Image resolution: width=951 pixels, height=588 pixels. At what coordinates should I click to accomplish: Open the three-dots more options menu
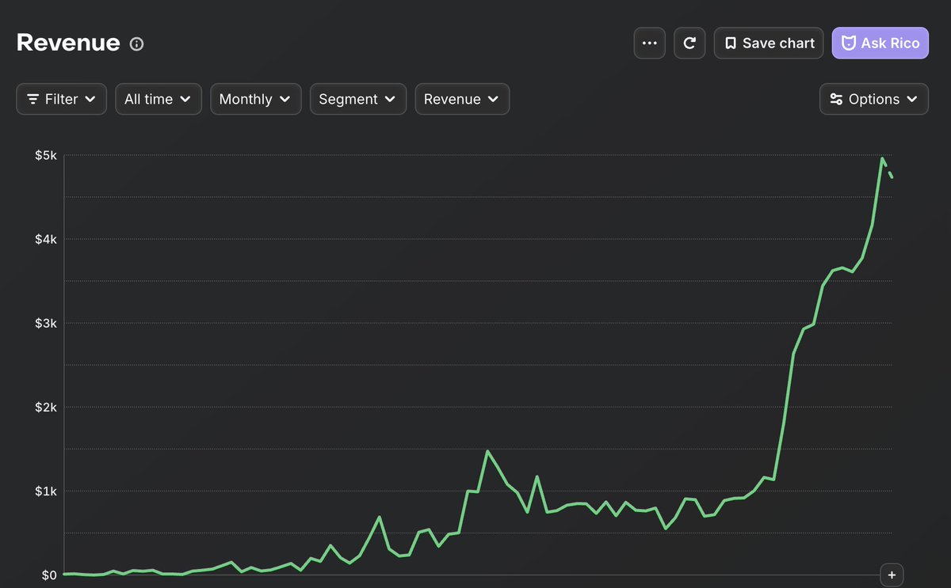(x=650, y=43)
